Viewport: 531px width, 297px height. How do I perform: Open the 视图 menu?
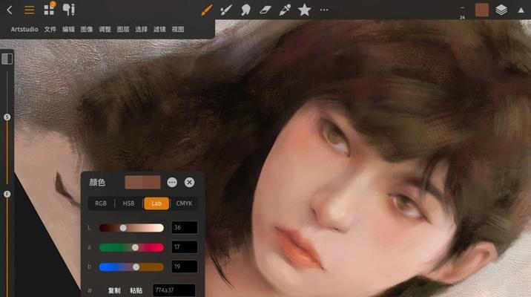point(178,30)
